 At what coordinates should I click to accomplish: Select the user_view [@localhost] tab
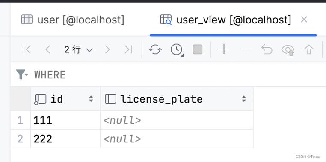click(x=225, y=20)
